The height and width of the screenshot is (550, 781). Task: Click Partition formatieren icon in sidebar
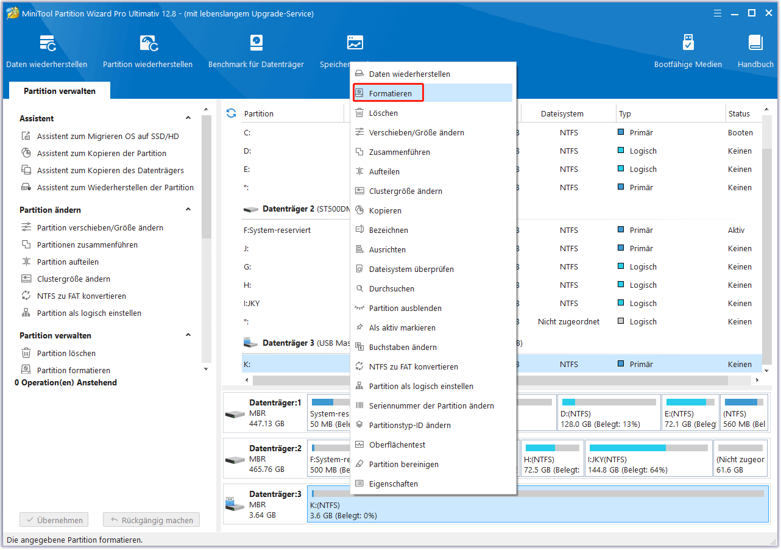click(x=26, y=370)
